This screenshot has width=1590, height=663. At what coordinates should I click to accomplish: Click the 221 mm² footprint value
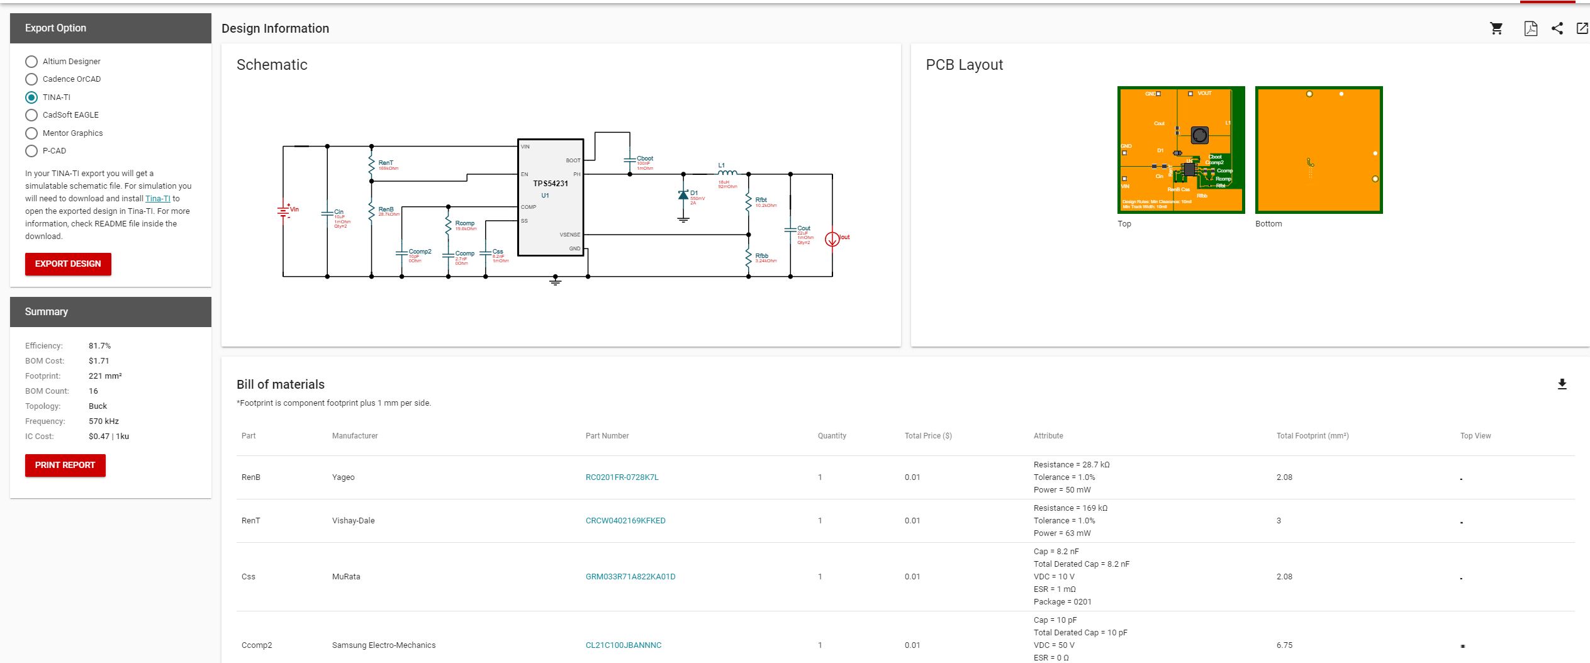click(x=105, y=376)
